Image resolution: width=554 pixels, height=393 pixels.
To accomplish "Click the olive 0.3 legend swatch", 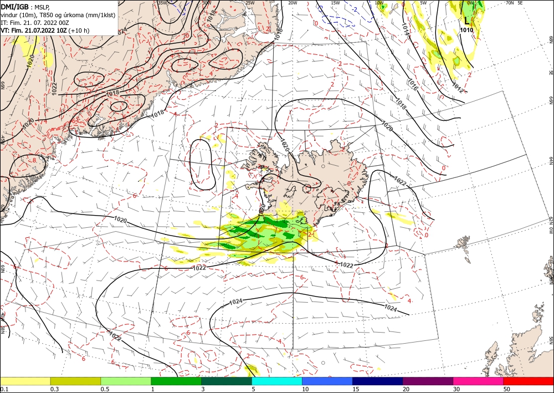I will [x=75, y=381].
